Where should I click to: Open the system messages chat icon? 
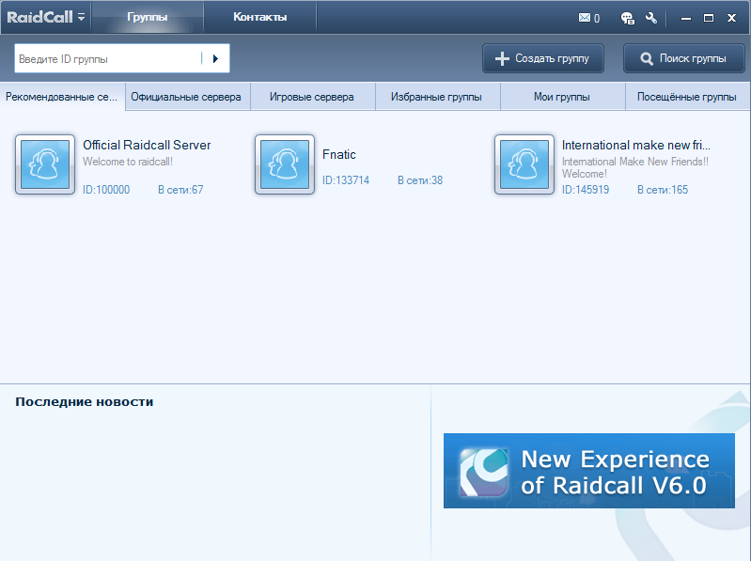[628, 18]
